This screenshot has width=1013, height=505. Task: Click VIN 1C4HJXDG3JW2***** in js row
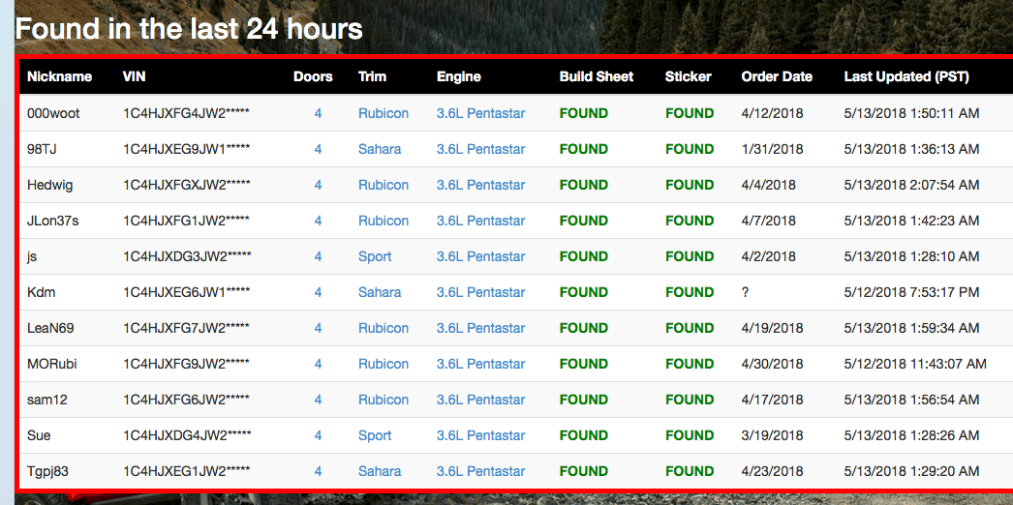(x=187, y=256)
